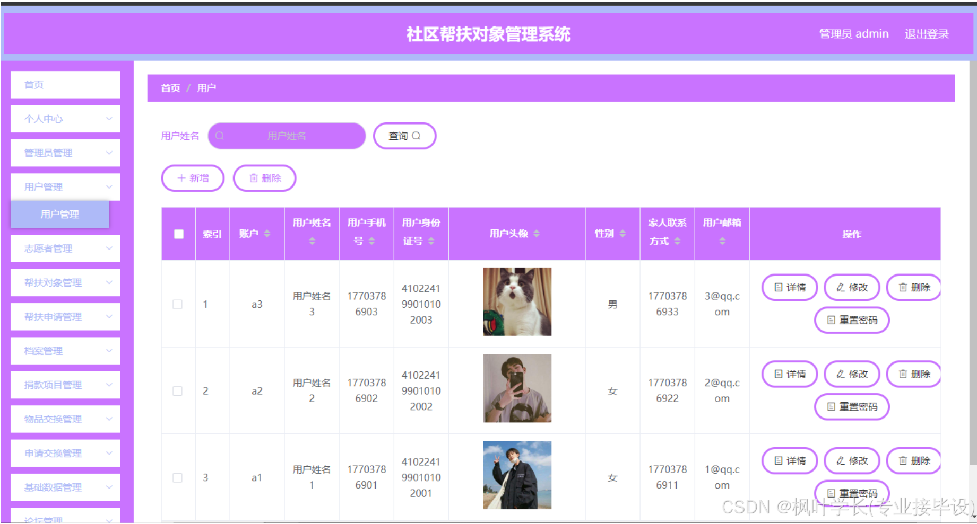
Task: Click the 查询 search button
Action: point(404,136)
